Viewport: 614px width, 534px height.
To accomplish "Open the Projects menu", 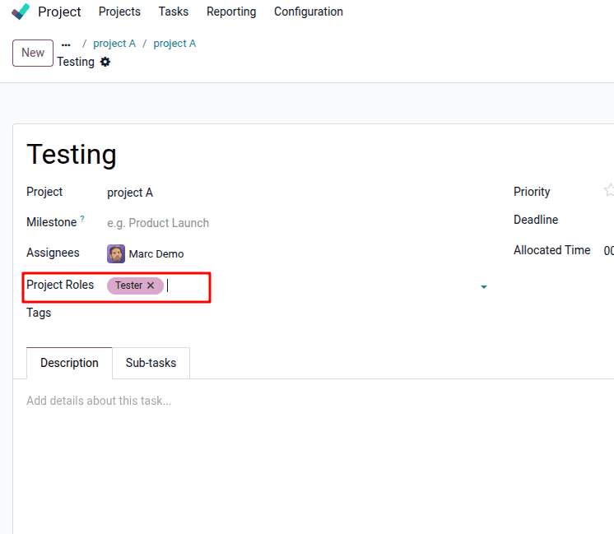I will pyautogui.click(x=119, y=12).
